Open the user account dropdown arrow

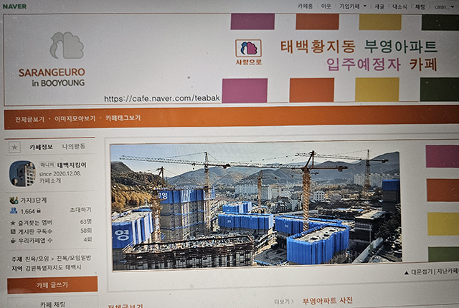(x=453, y=6)
